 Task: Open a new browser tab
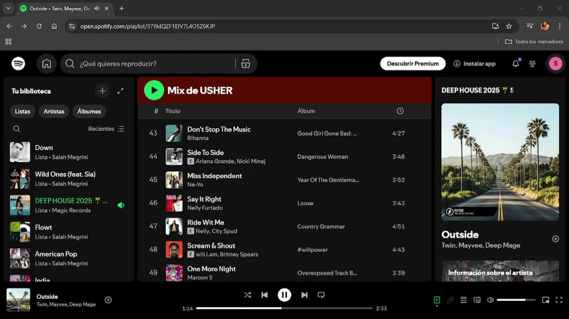121,8
